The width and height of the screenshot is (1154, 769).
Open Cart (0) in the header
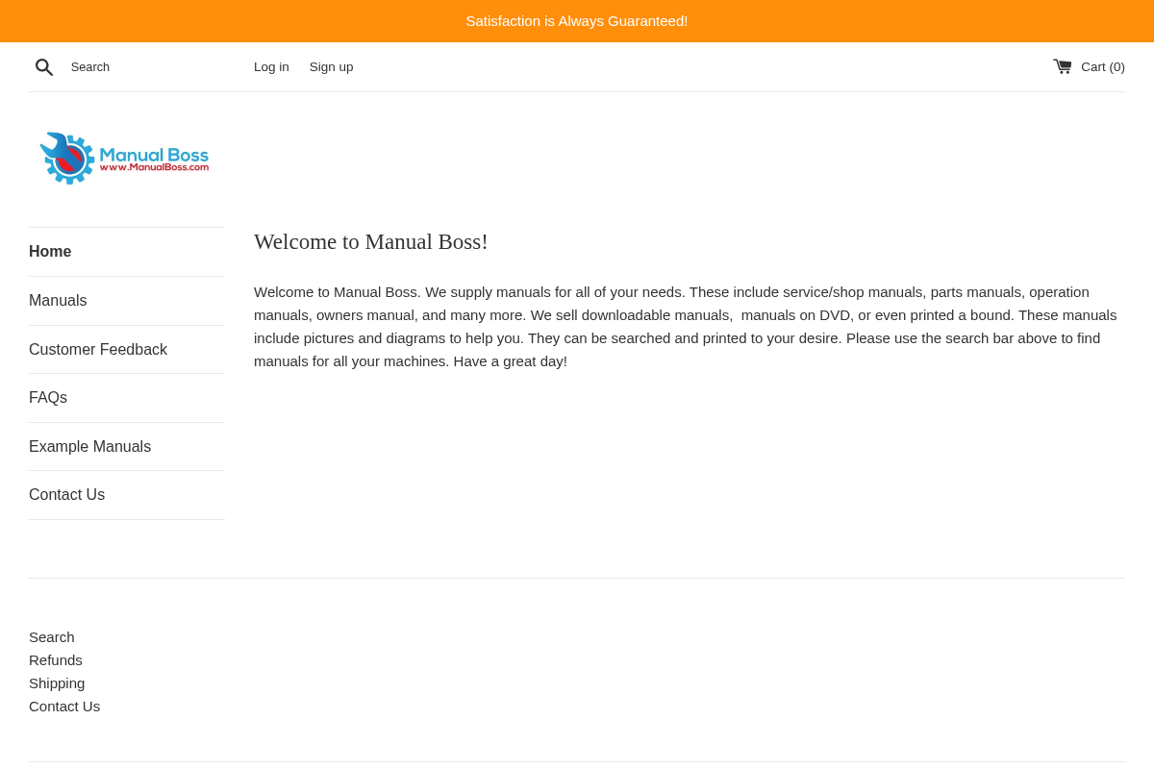[1102, 66]
